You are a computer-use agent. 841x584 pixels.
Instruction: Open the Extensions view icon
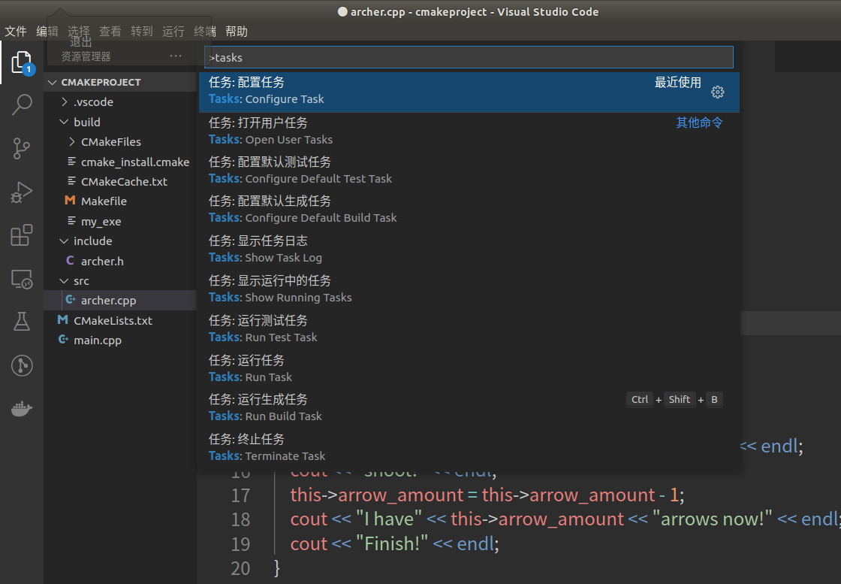22,236
